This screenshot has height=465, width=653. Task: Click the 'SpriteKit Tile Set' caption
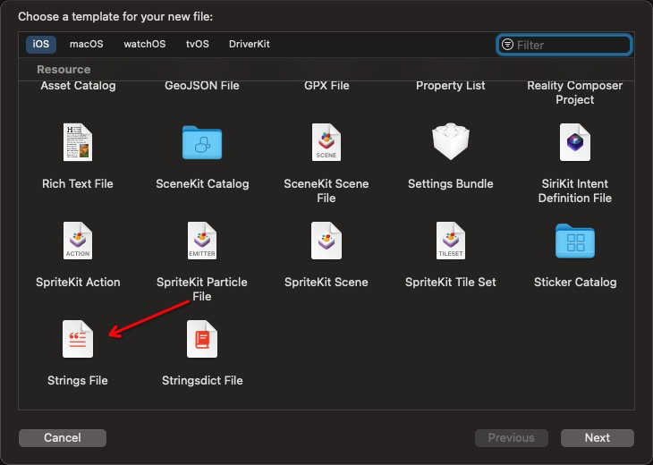tap(451, 283)
